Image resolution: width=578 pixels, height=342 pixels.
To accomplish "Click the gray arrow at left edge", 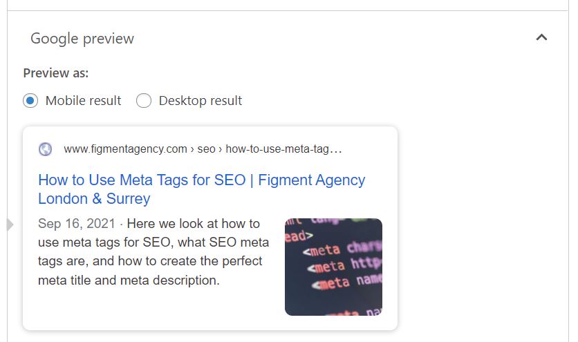I will click(x=10, y=225).
